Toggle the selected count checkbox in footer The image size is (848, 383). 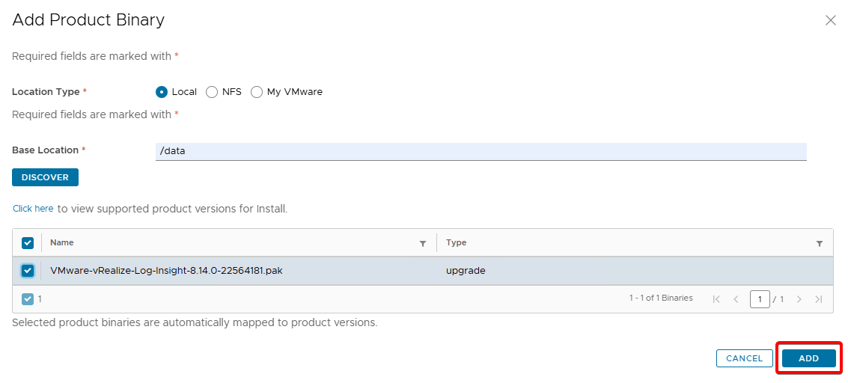[x=28, y=298]
